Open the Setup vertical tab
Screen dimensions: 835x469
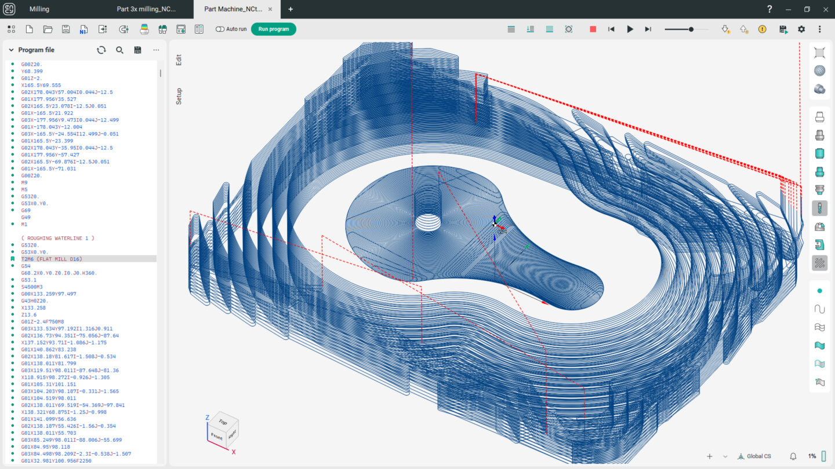(179, 98)
